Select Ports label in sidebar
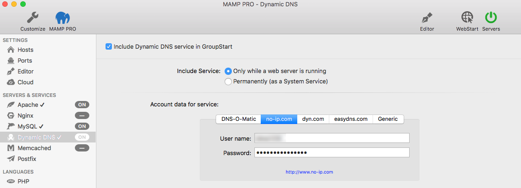Viewport: 521px width, 188px height. tap(25, 61)
